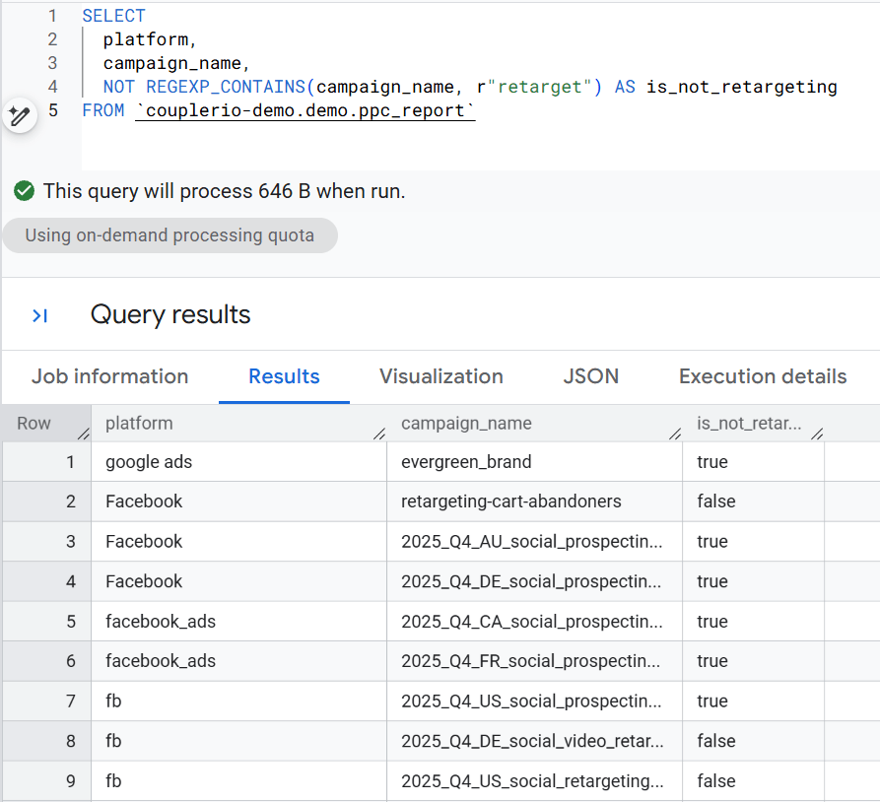Click the REGEXP_CONTAINS function in line 4
This screenshot has height=802, width=880.
pos(226,87)
